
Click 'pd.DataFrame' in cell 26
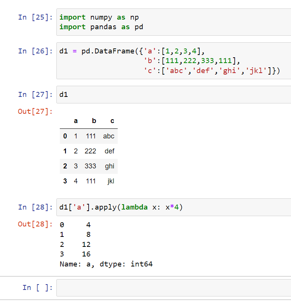point(108,51)
